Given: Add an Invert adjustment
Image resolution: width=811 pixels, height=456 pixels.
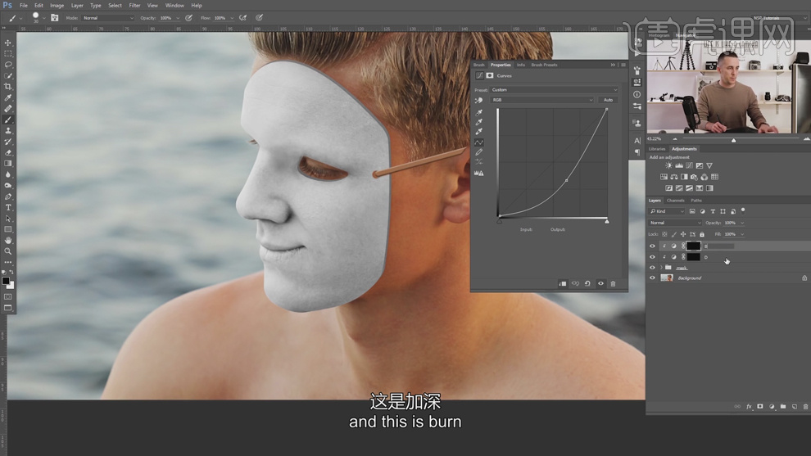Looking at the screenshot, I should pyautogui.click(x=668, y=188).
